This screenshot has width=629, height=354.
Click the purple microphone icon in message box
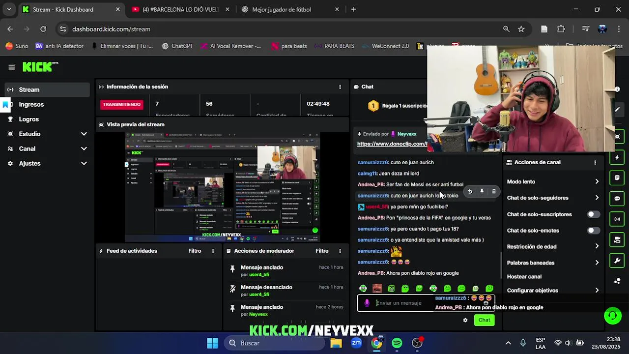point(367,303)
